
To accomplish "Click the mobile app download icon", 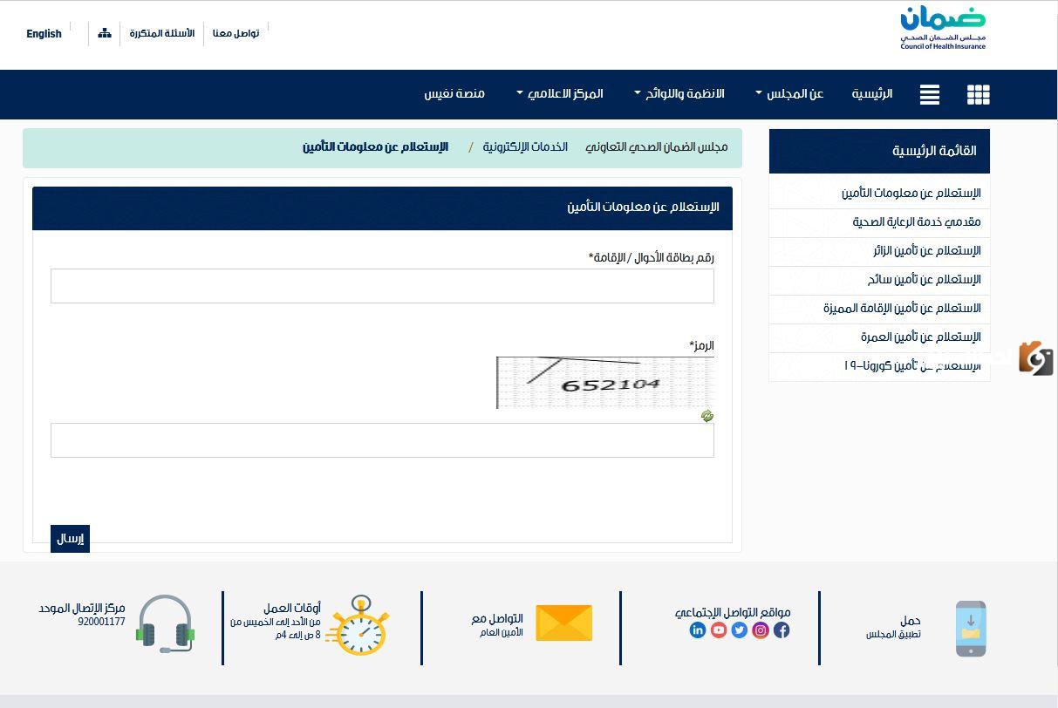I will [x=971, y=628].
